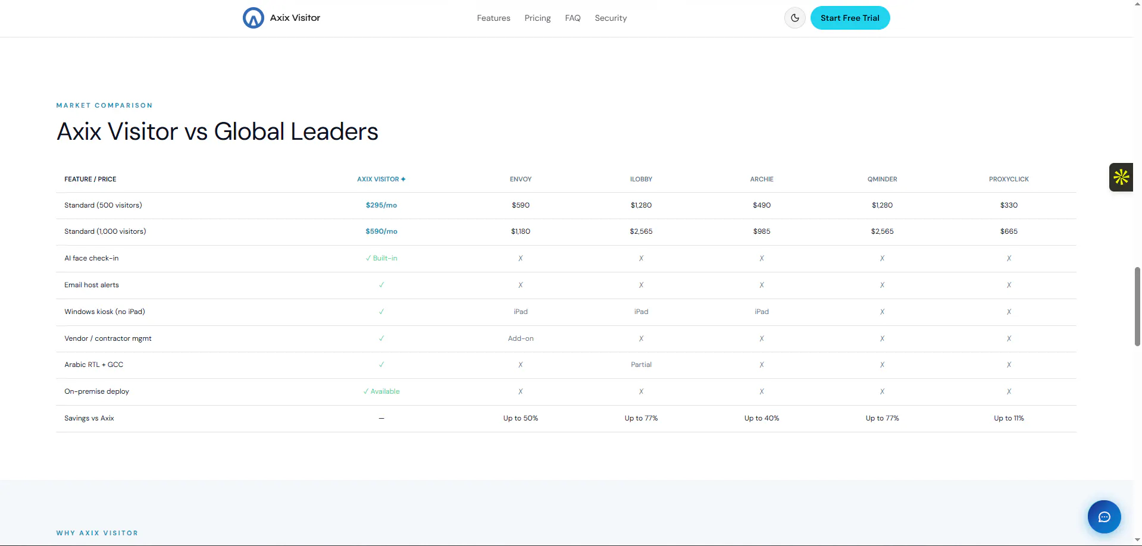
Task: Click the FEATURE / PRICE header cell
Action: 90,179
